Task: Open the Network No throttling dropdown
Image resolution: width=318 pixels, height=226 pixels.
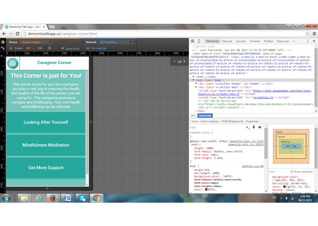Action: pyautogui.click(x=116, y=42)
